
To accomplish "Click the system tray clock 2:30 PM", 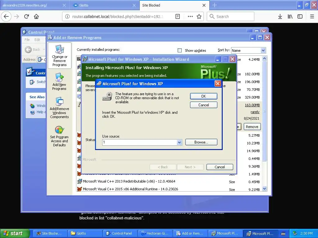I will [x=307, y=233].
